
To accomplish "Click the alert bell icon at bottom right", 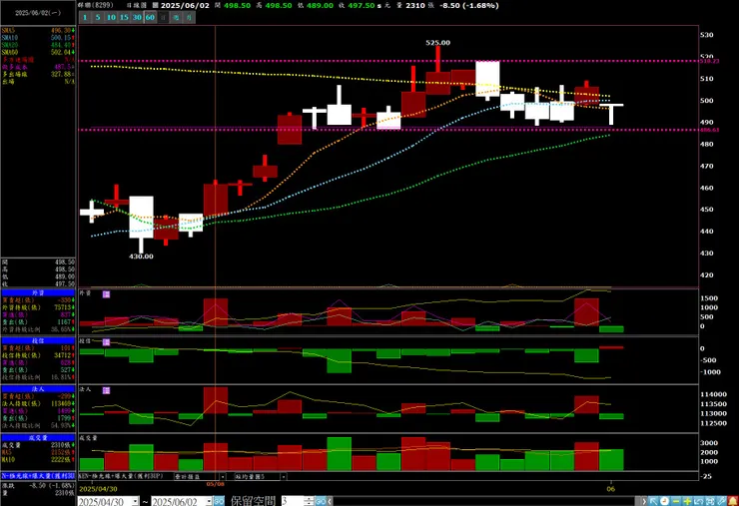I will tap(732, 501).
